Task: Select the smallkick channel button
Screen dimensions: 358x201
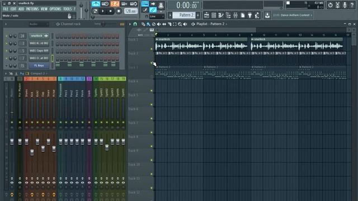Action: [x=39, y=36]
